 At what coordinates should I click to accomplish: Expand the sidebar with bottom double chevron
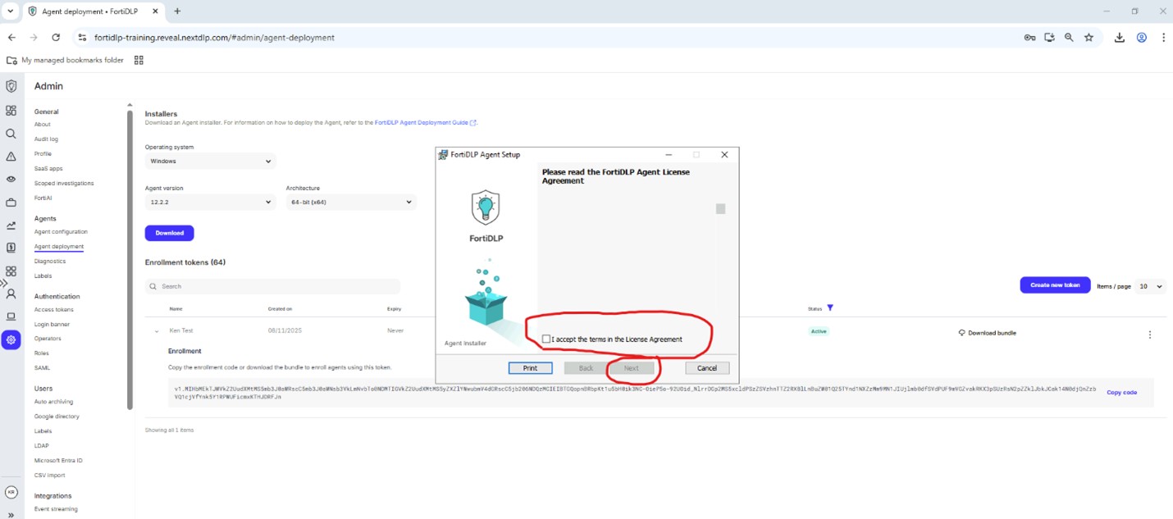pyautogui.click(x=11, y=515)
